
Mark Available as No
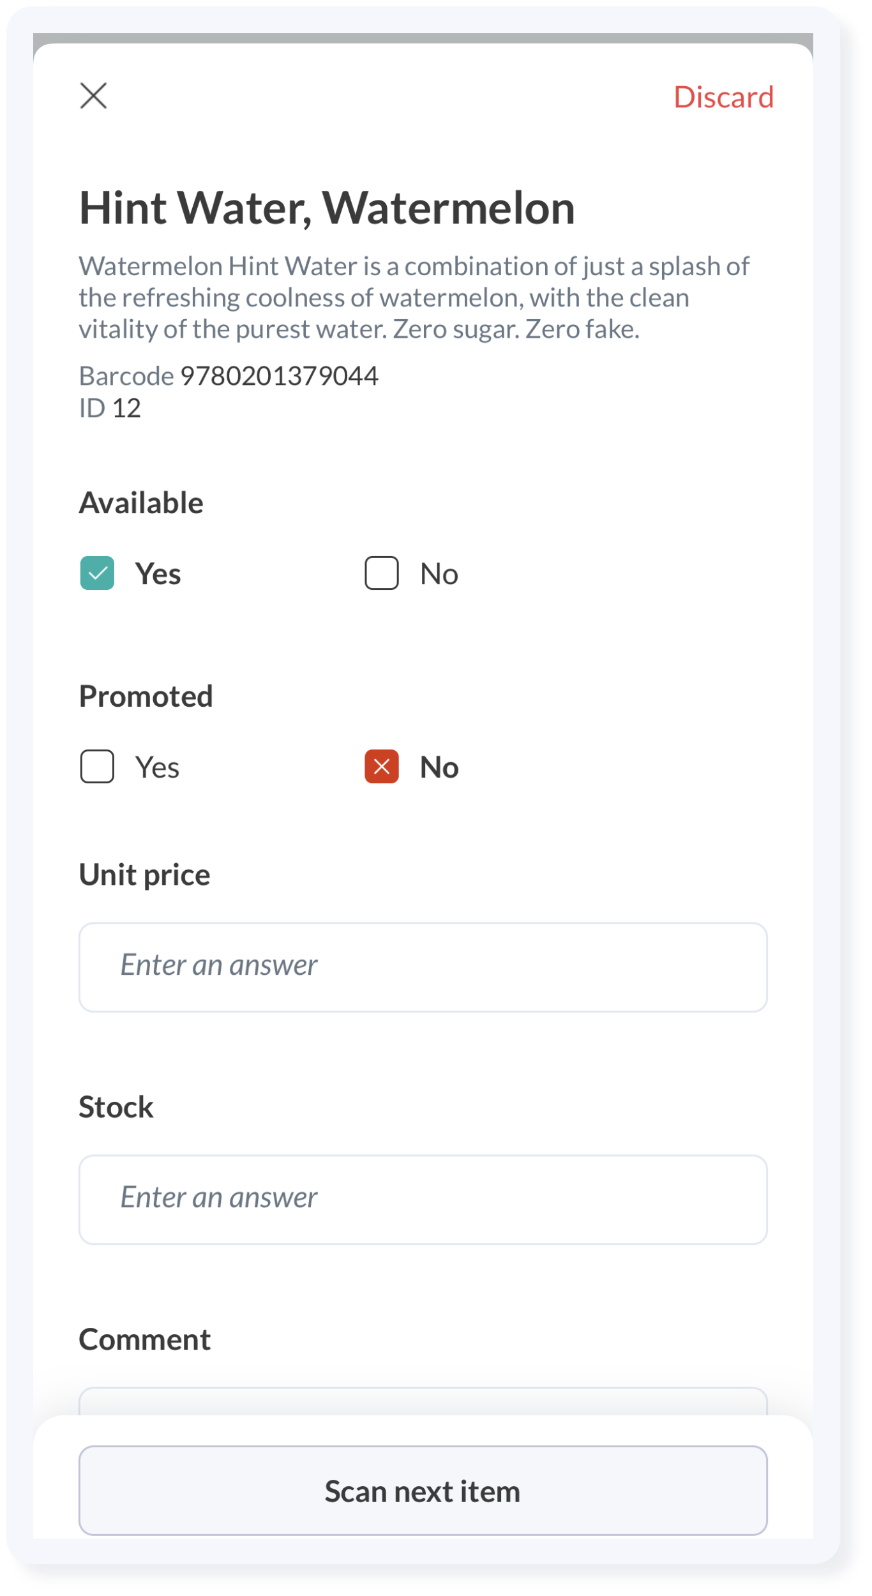(x=382, y=573)
